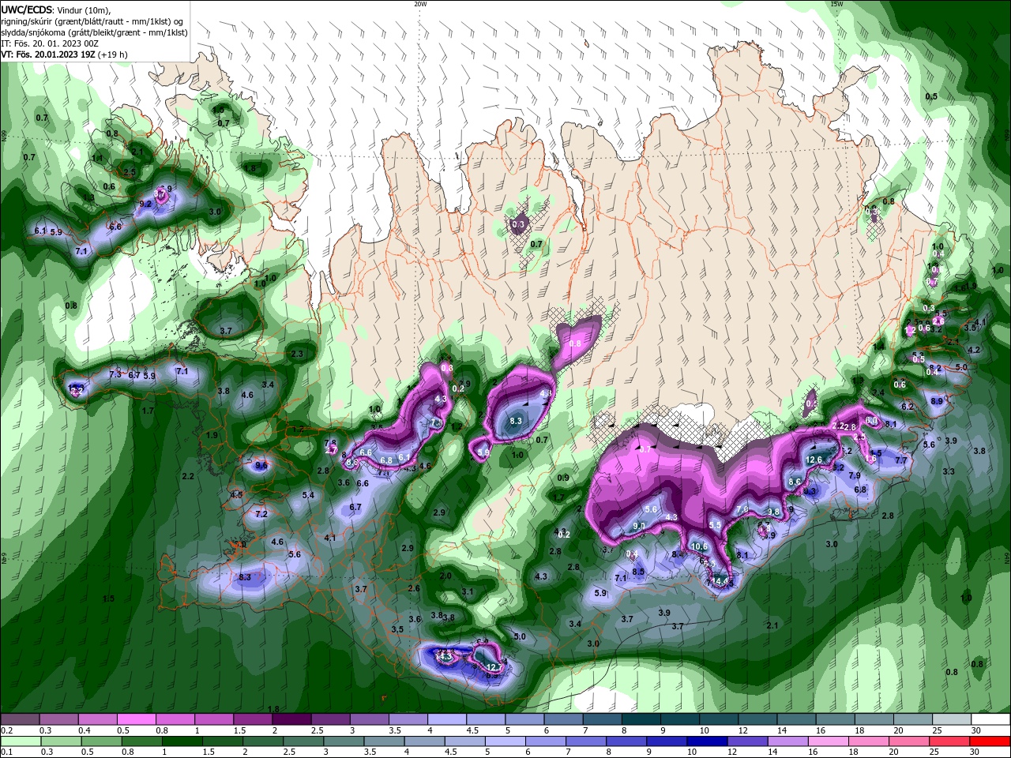Screen dimensions: 1011x758
Task: Click the 20W longitude label
Action: [x=420, y=4]
